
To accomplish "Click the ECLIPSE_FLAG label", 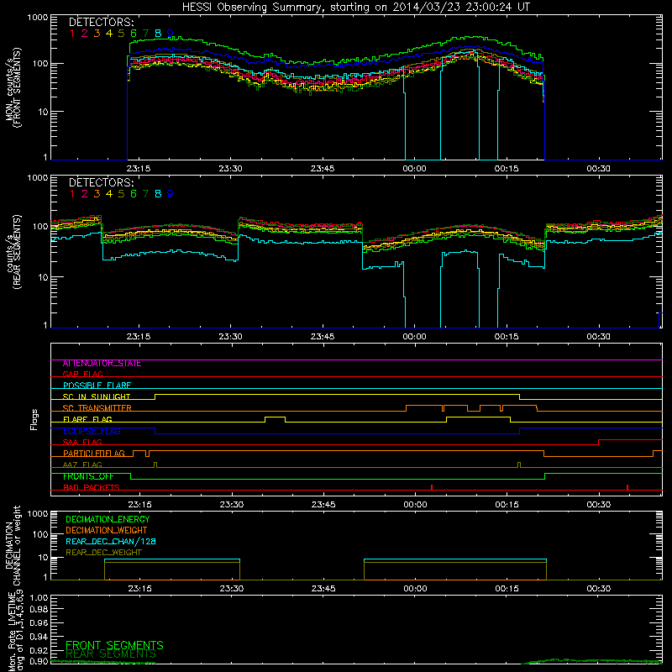I will coord(92,431).
